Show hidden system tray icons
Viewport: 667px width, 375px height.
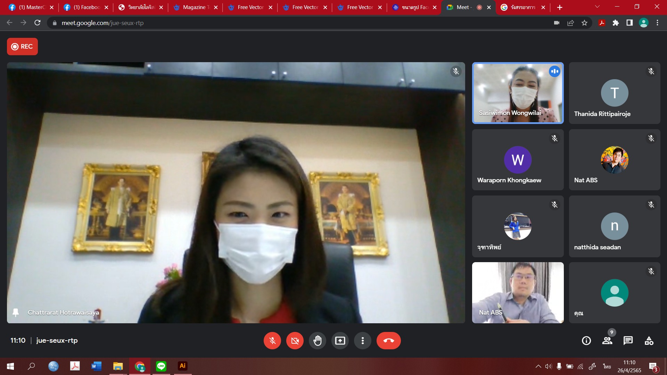click(x=538, y=366)
